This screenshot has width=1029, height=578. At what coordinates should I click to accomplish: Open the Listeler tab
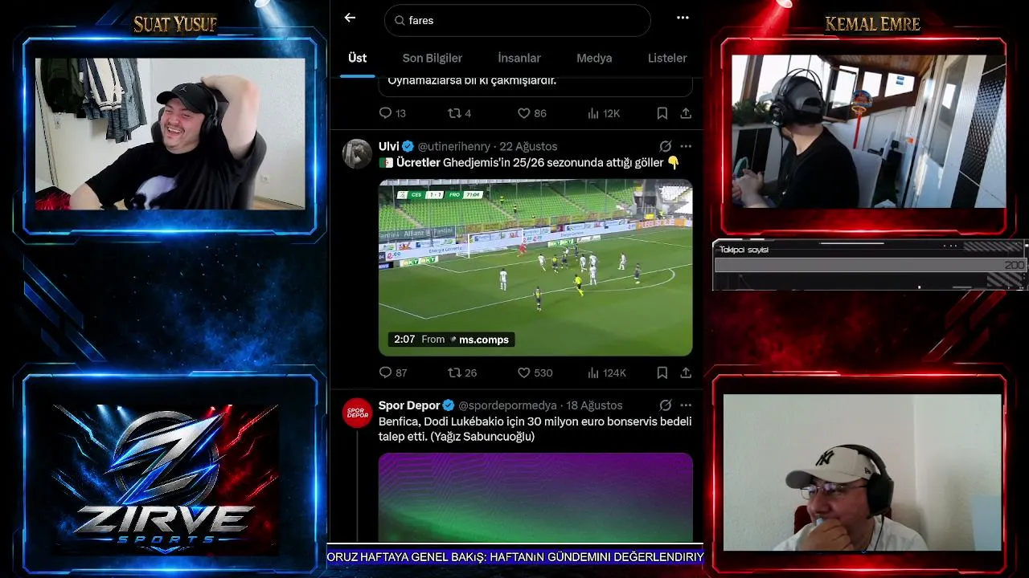(x=667, y=58)
